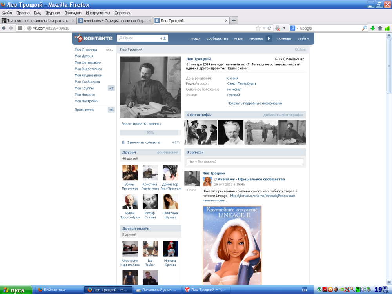Close the Averia.ws tab
Image resolution: width=392 pixels, height=294 pixels.
pos(149,20)
